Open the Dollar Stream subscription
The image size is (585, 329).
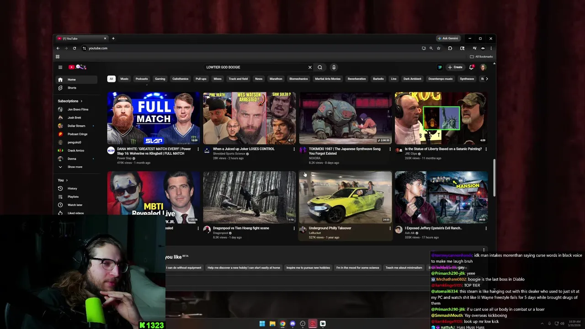(x=77, y=126)
